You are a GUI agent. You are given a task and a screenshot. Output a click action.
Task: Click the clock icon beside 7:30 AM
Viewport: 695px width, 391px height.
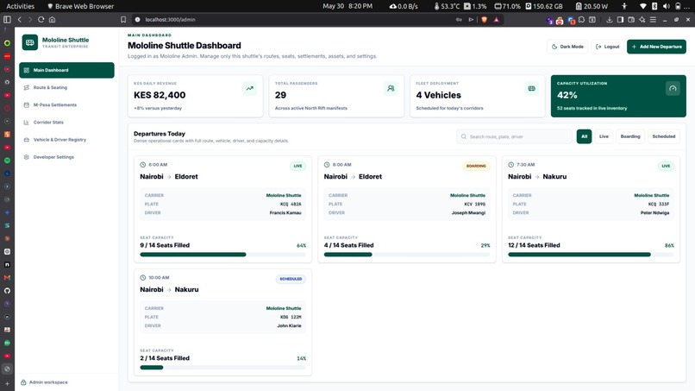[x=511, y=165]
